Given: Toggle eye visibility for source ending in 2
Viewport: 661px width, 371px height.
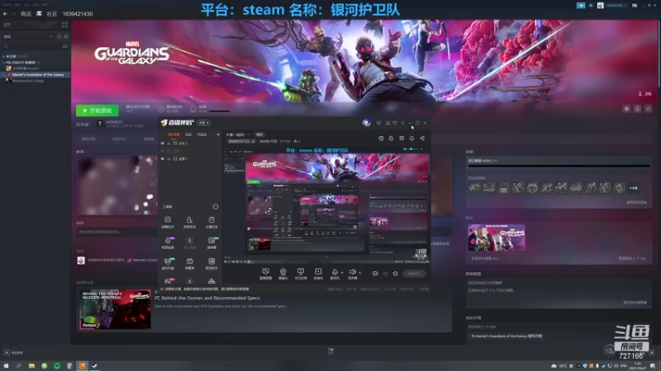Looking at the screenshot, I should click(x=163, y=143).
